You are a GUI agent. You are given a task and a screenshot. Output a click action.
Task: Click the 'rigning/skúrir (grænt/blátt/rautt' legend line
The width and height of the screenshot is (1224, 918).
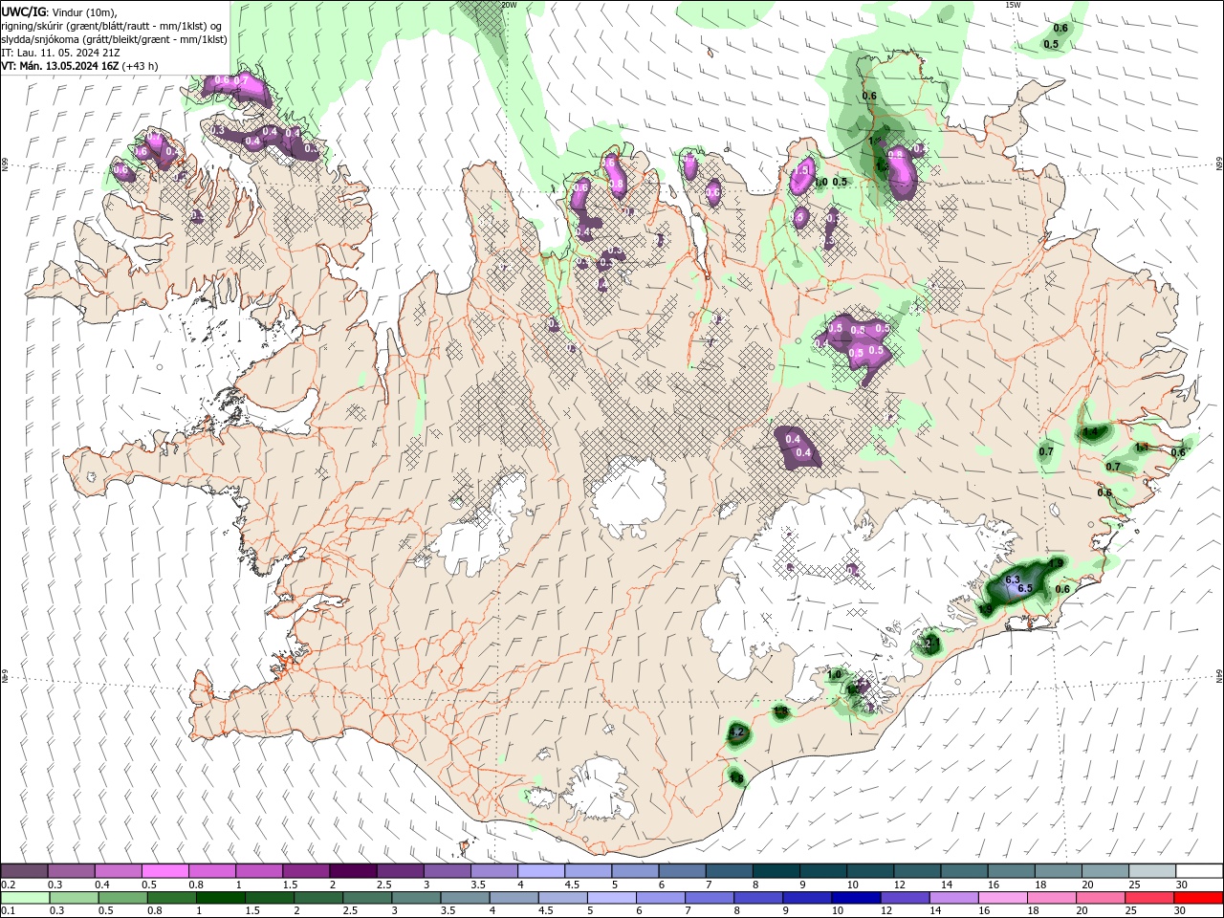112,26
